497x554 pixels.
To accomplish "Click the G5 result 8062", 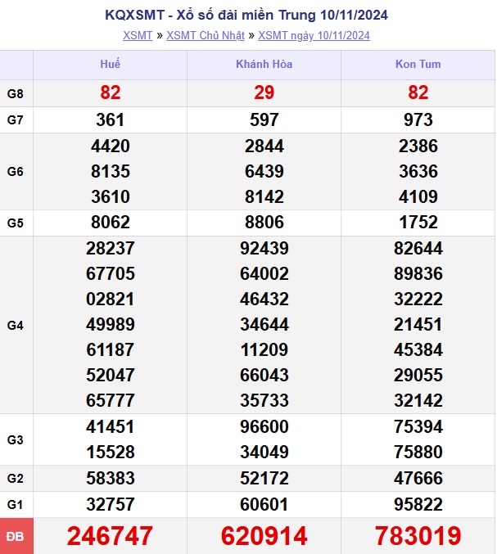I will click(110, 223).
